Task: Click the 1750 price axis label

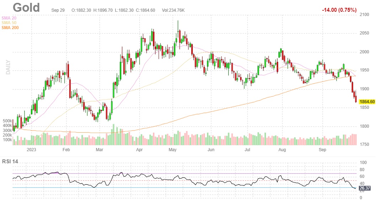Action: [364, 144]
